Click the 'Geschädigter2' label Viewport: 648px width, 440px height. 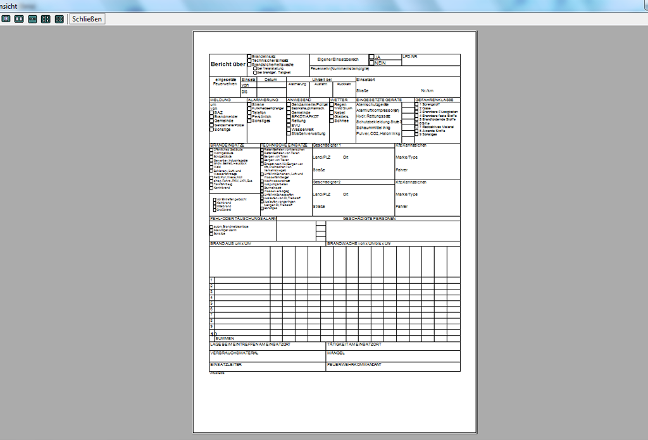pyautogui.click(x=327, y=182)
